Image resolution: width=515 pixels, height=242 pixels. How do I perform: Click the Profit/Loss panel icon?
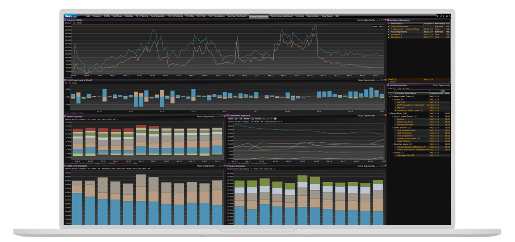click(65, 80)
